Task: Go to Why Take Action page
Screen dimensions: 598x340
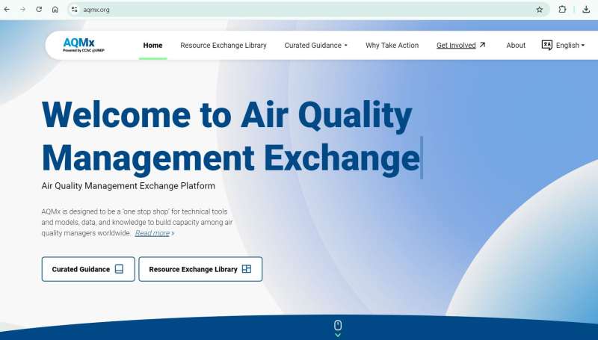Action: (392, 46)
